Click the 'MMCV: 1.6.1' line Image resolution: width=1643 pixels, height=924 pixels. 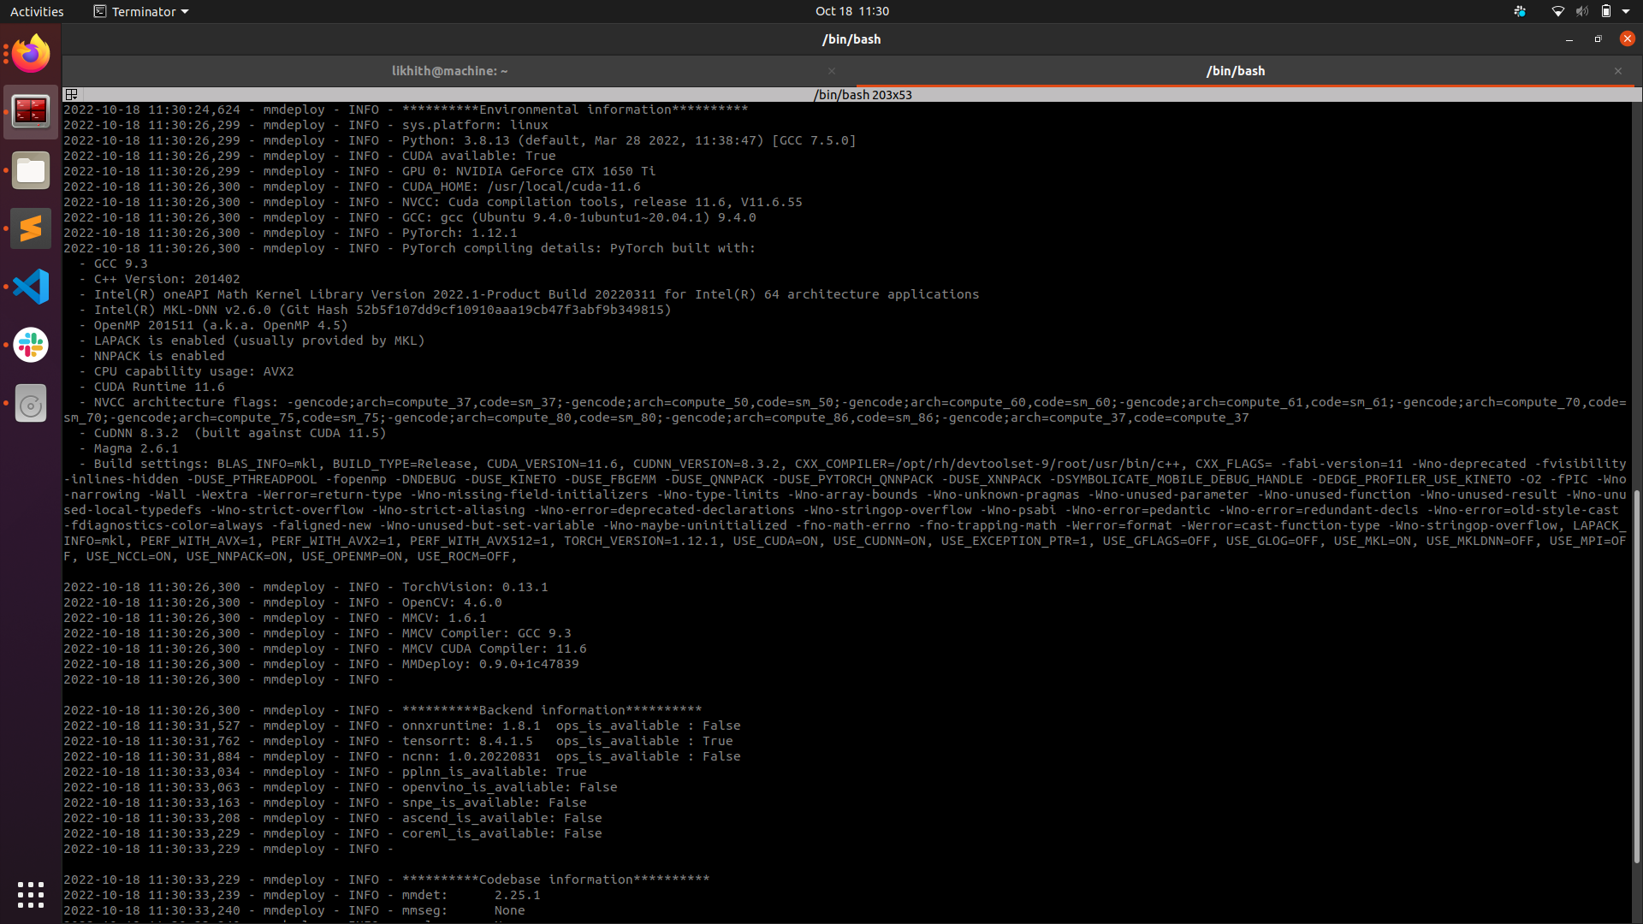(x=444, y=618)
